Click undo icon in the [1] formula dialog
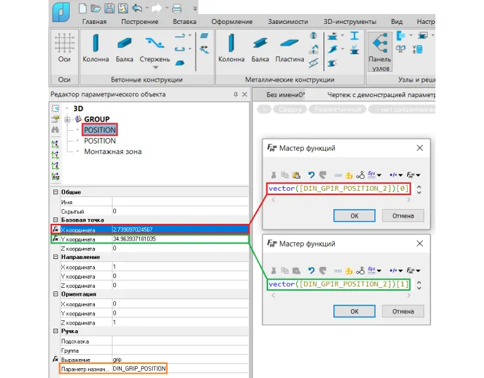The image size is (484, 378). pyautogui.click(x=311, y=271)
